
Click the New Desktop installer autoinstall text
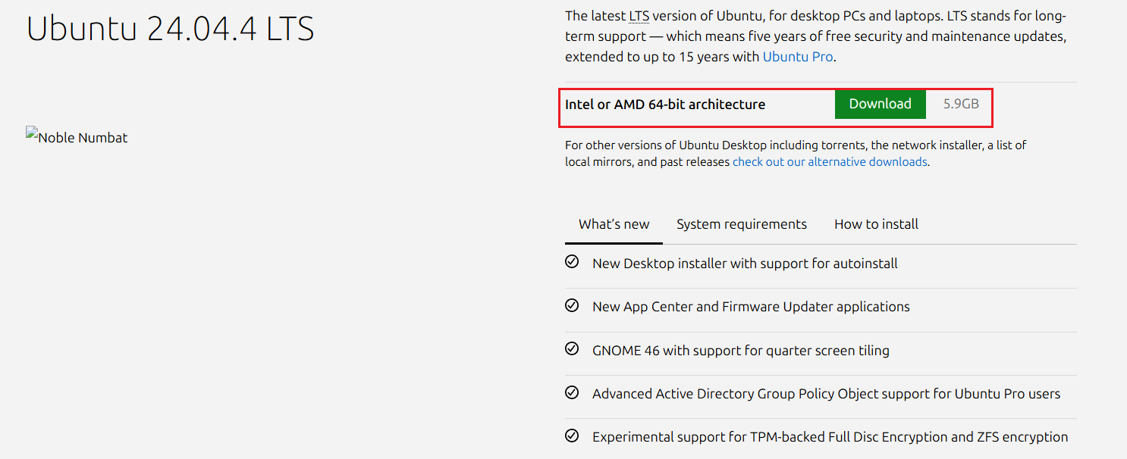pyautogui.click(x=745, y=264)
